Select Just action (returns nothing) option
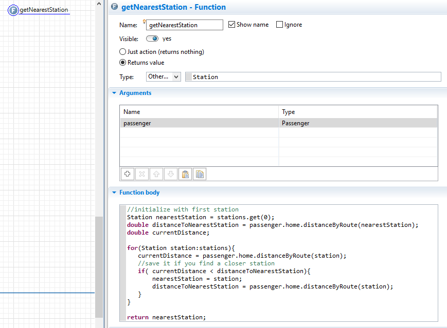Image resolution: width=447 pixels, height=328 pixels. [x=122, y=52]
